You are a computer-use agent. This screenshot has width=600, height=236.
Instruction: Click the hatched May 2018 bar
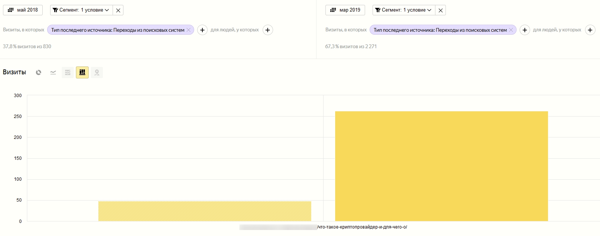[205, 211]
